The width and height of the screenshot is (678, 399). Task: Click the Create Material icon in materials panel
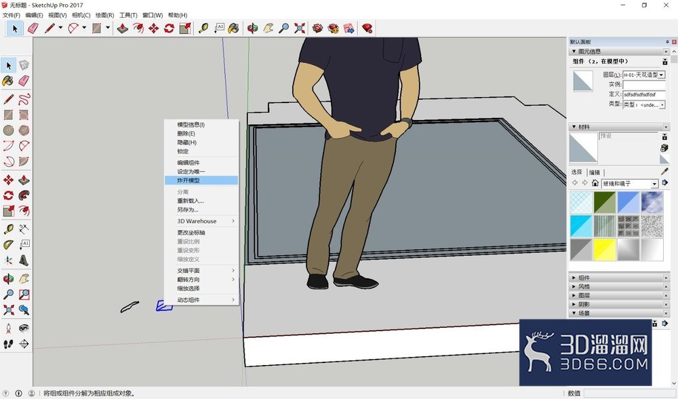(x=664, y=148)
